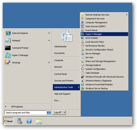Open the shutdown options arrow beside Log off
The image size is (137, 130).
coord(64,112)
